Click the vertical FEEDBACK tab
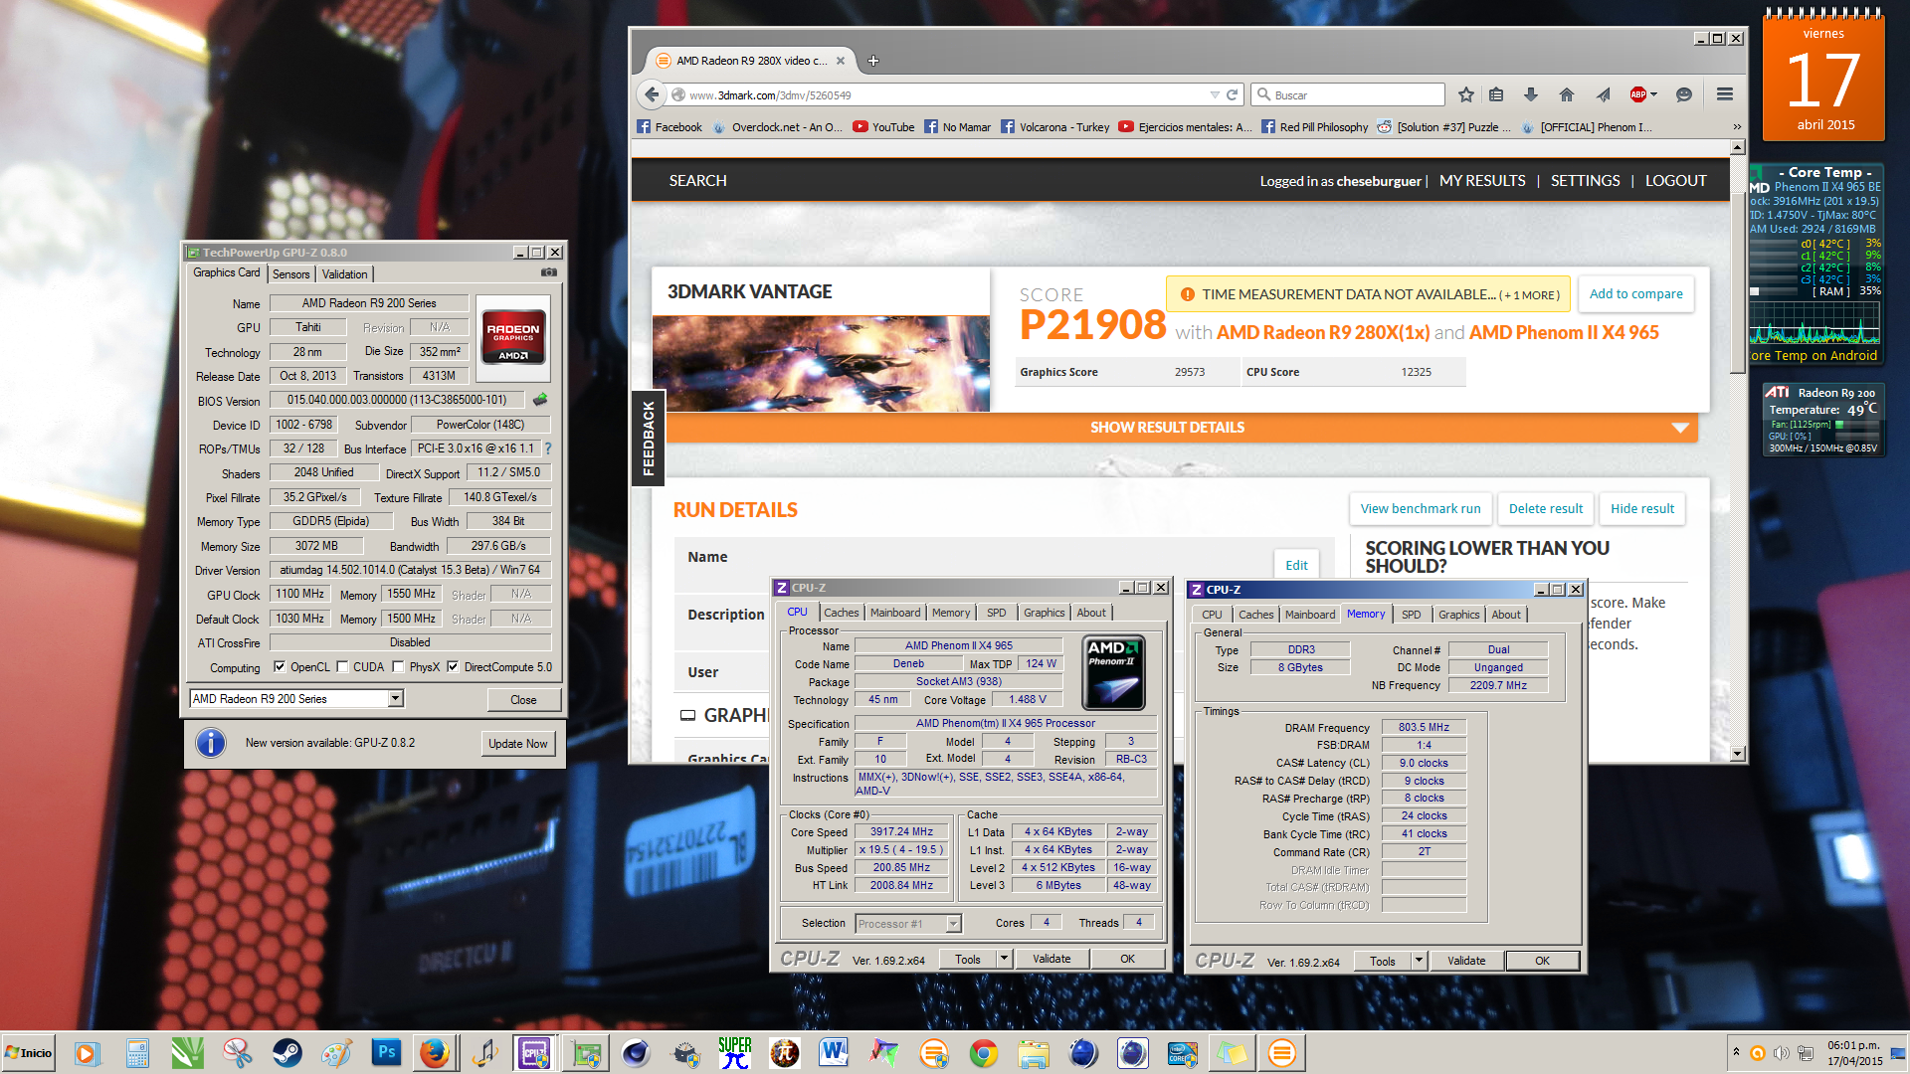 [x=649, y=439]
